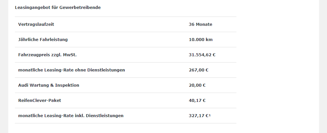Click the 267,00 € rate value

pyautogui.click(x=198, y=70)
